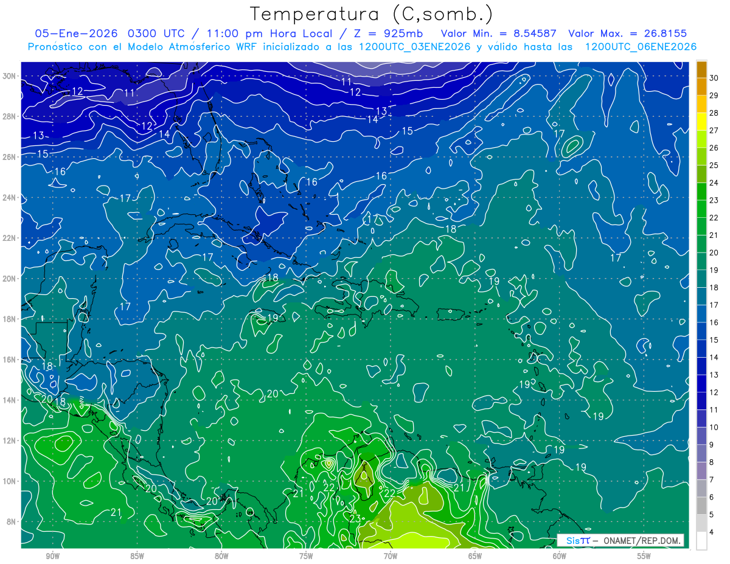Click longitude axis label "75W"
Screen dimensions: 730x564
click(306, 556)
